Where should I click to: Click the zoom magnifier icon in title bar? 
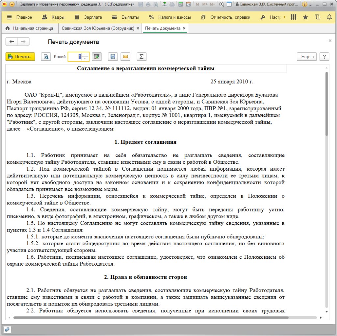coord(221,4)
